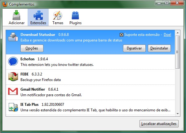Click Gmail Notifier version 0.6.4.1
The image size is (186, 133).
(53, 89)
